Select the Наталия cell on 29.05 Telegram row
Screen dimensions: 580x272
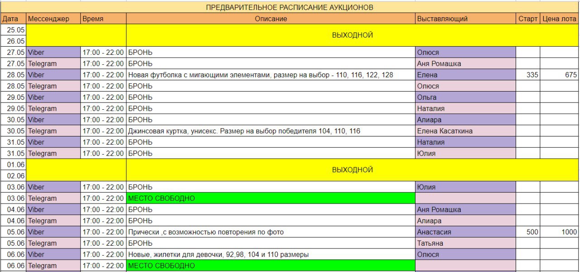point(466,108)
